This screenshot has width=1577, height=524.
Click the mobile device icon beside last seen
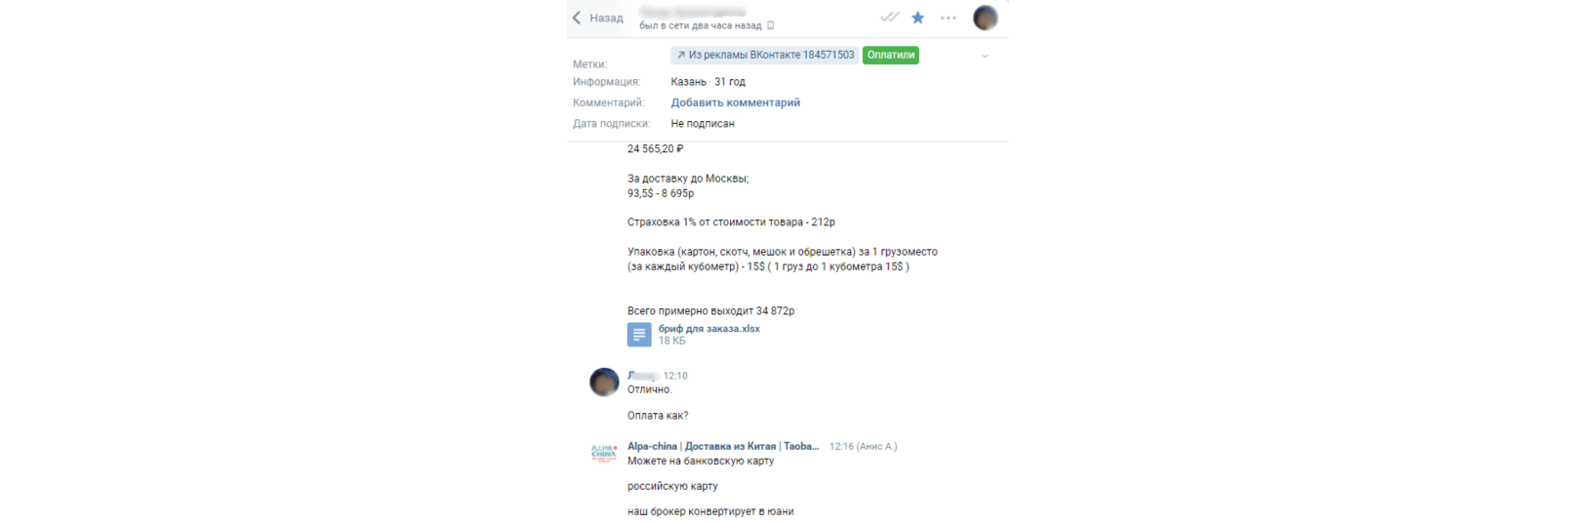[770, 25]
